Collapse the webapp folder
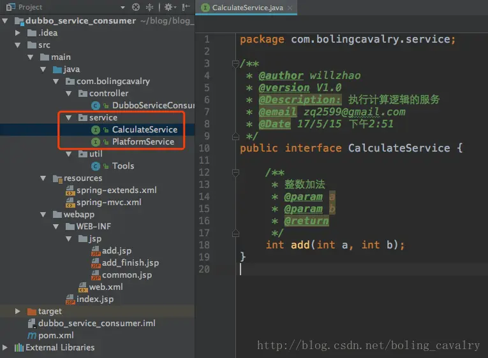The width and height of the screenshot is (488, 358). point(43,215)
